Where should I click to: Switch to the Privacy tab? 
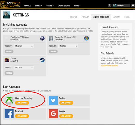85,17
